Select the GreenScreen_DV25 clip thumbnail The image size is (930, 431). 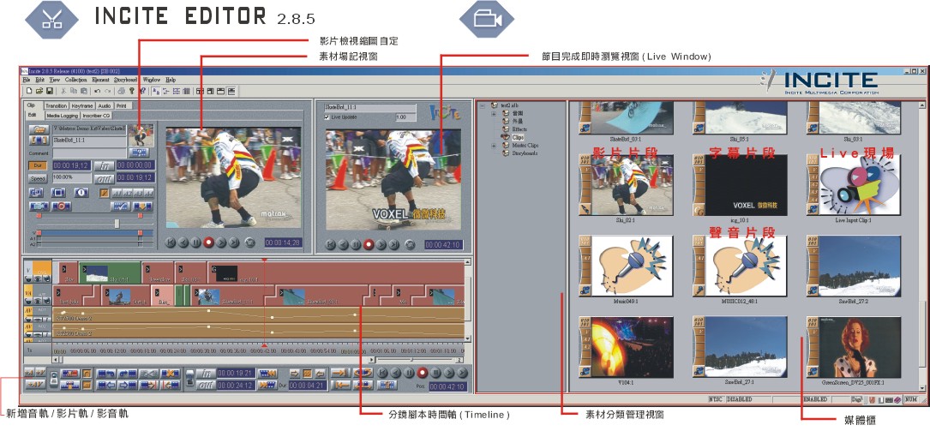coord(854,347)
